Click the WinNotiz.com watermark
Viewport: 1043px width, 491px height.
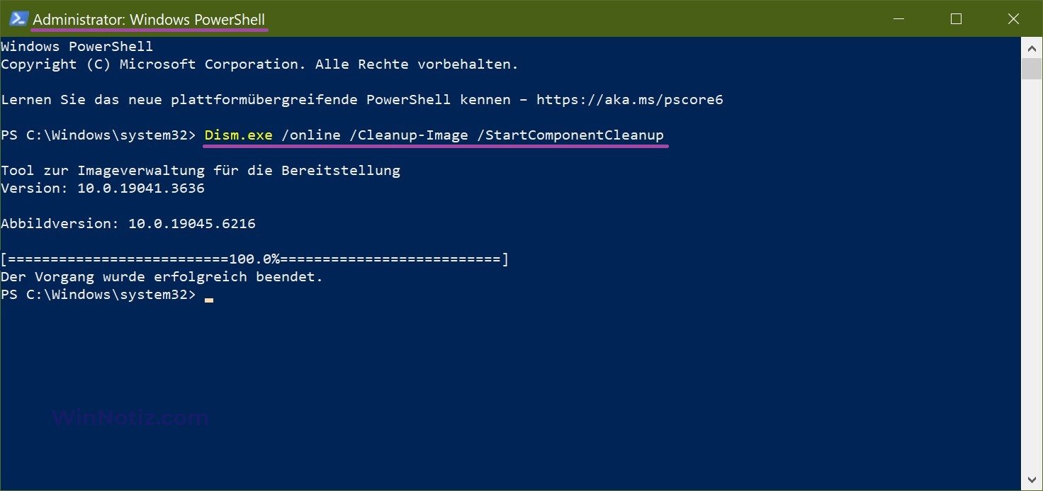pyautogui.click(x=130, y=417)
